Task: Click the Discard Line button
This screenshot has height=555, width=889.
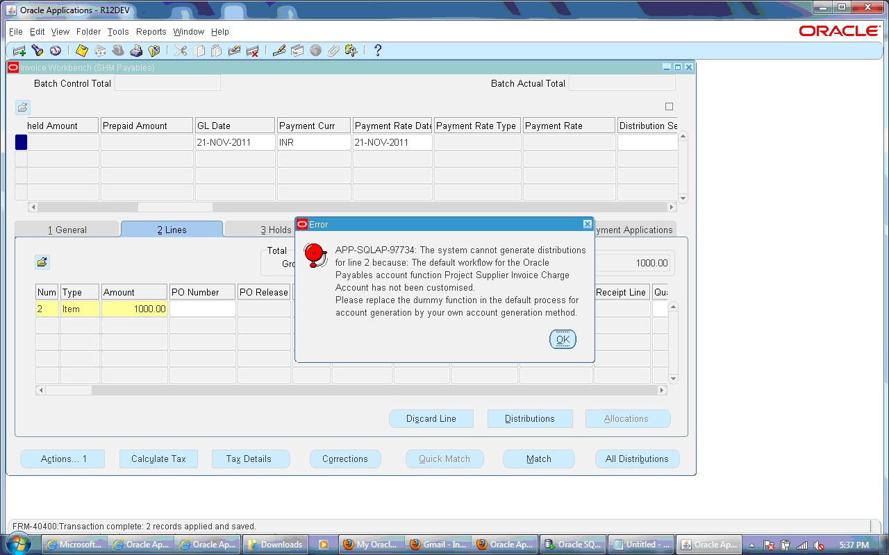Action: coord(431,418)
